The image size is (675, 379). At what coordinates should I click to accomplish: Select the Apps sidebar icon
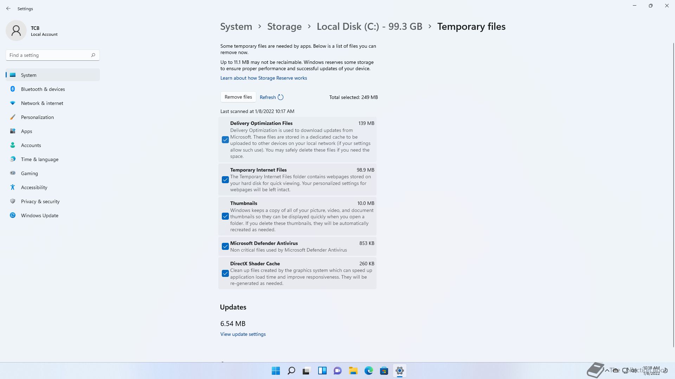(x=13, y=131)
